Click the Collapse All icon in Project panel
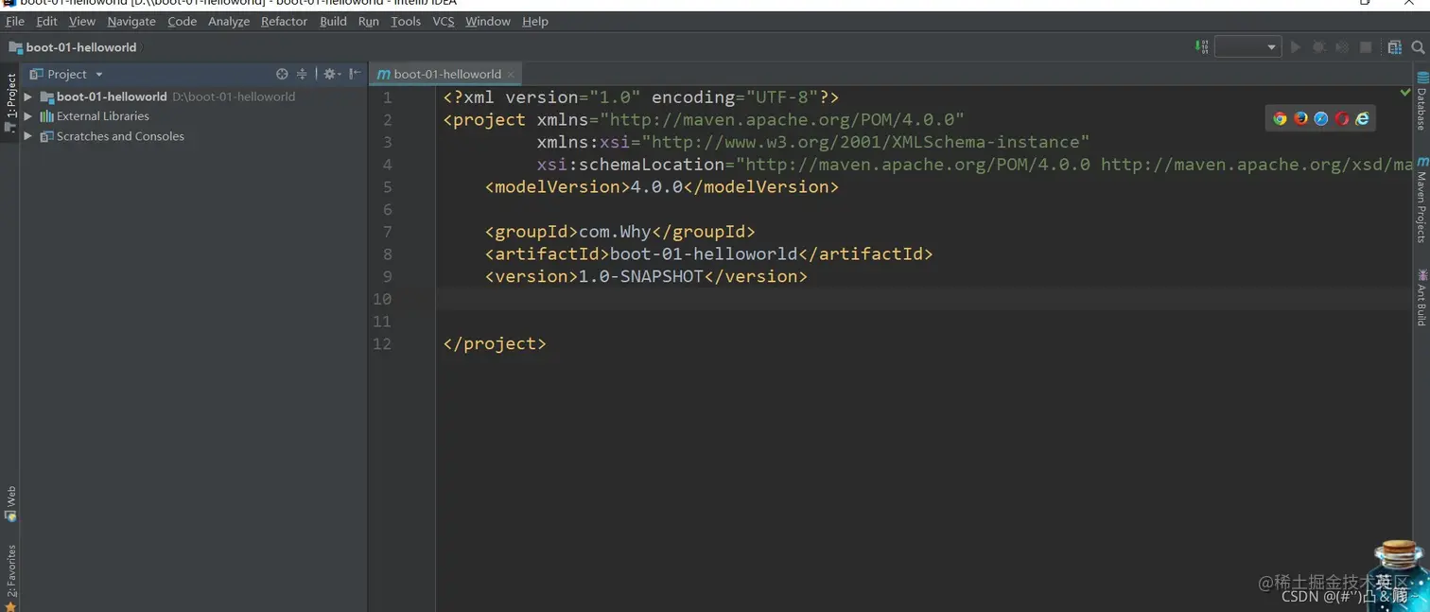The height and width of the screenshot is (612, 1430). click(302, 74)
